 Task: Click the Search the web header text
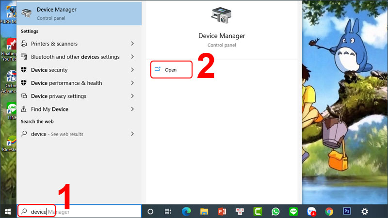coord(37,122)
